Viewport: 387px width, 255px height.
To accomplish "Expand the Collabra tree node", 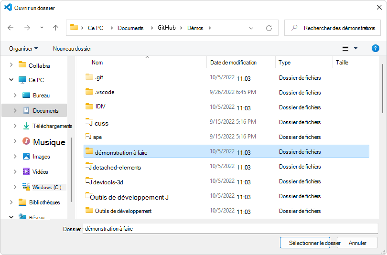I will (11, 64).
